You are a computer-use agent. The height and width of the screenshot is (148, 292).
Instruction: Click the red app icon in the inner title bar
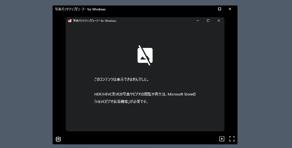(x=70, y=21)
